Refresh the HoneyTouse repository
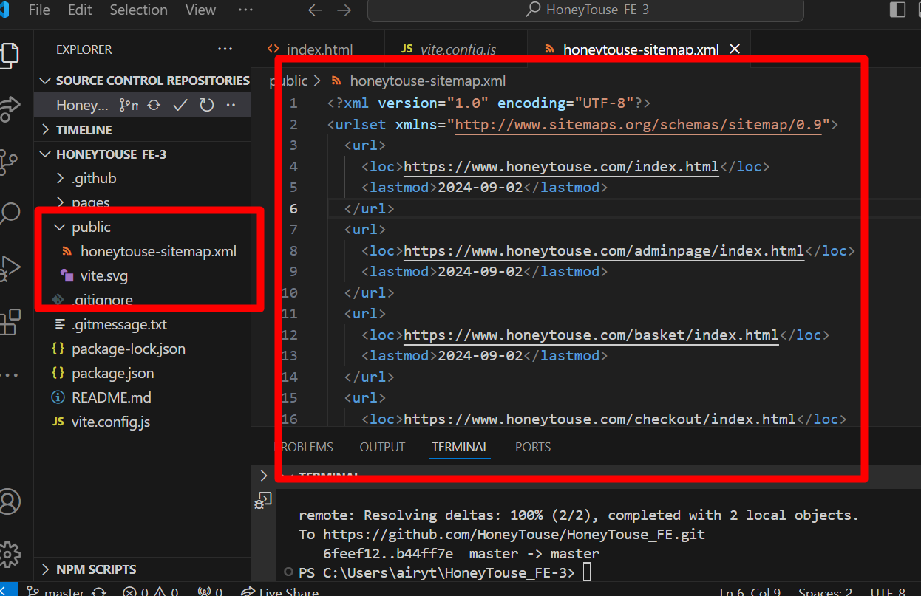This screenshot has height=596, width=921. 207,105
